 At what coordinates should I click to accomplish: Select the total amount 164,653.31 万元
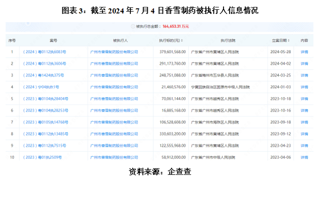(x=176, y=26)
